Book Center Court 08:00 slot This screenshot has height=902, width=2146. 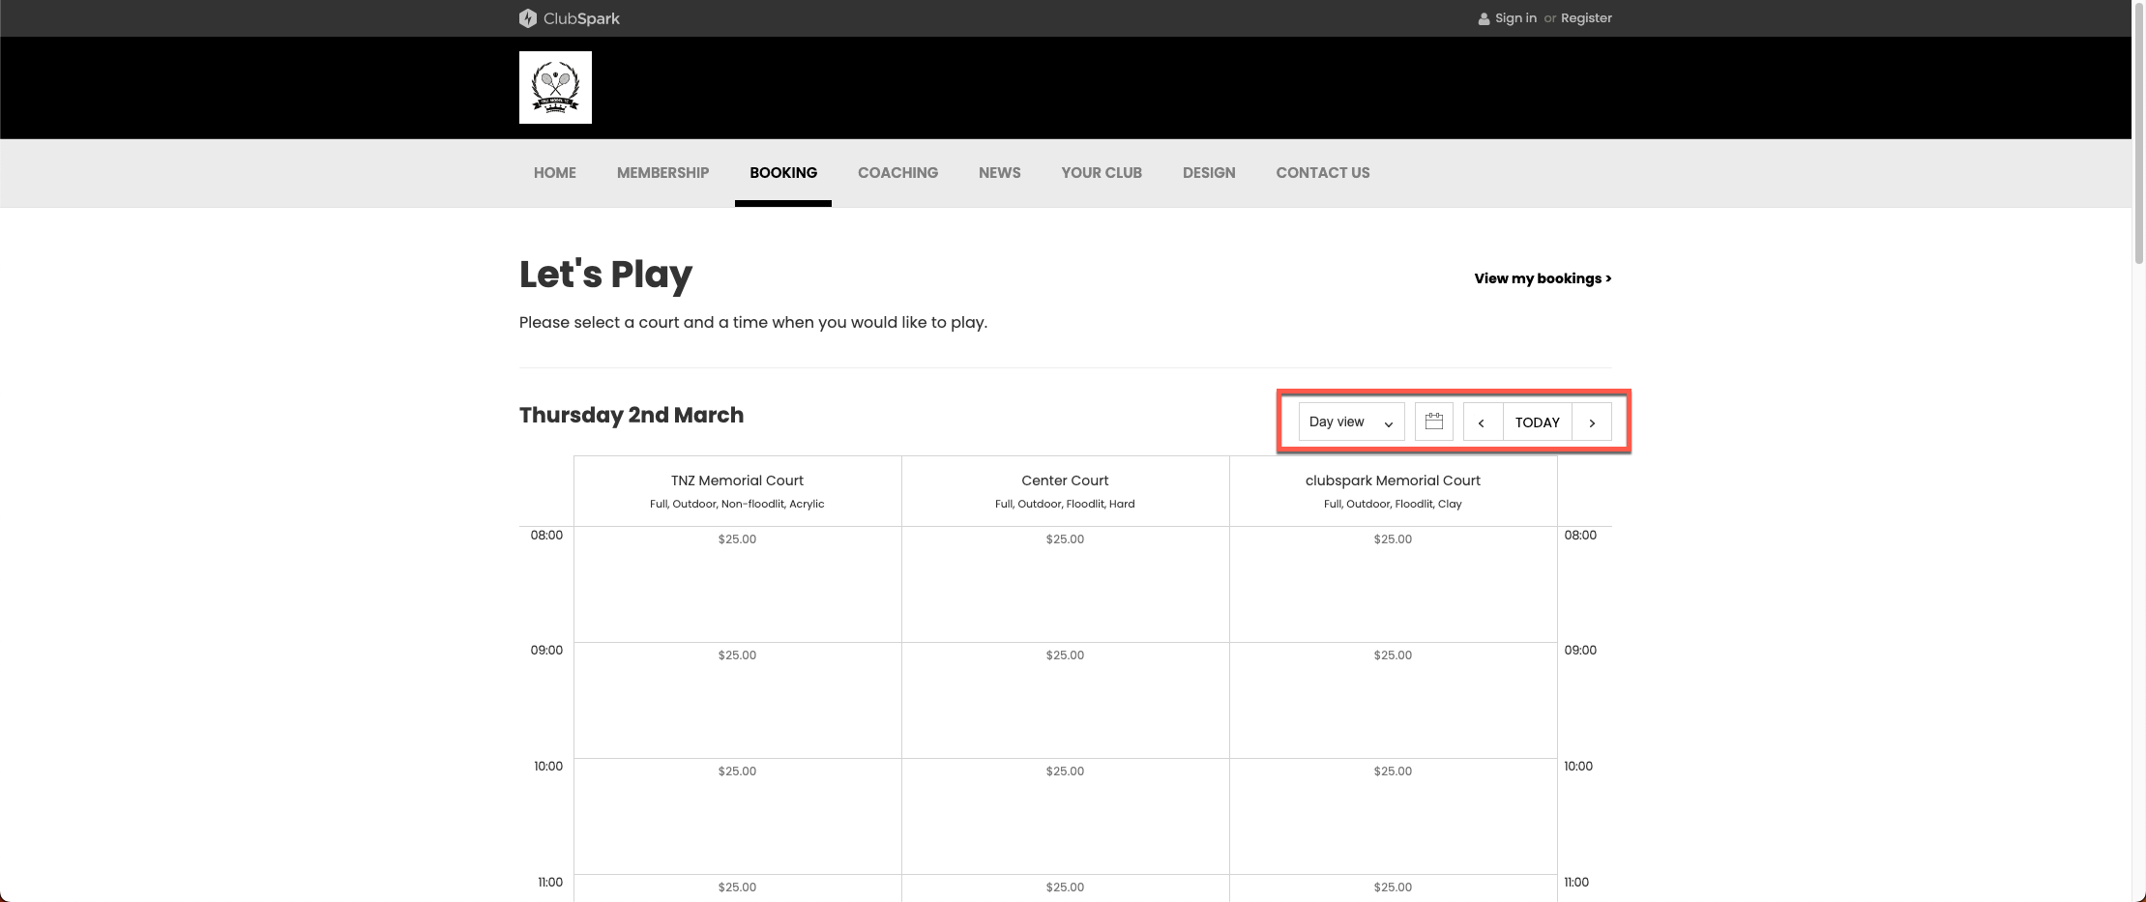pyautogui.click(x=1066, y=584)
